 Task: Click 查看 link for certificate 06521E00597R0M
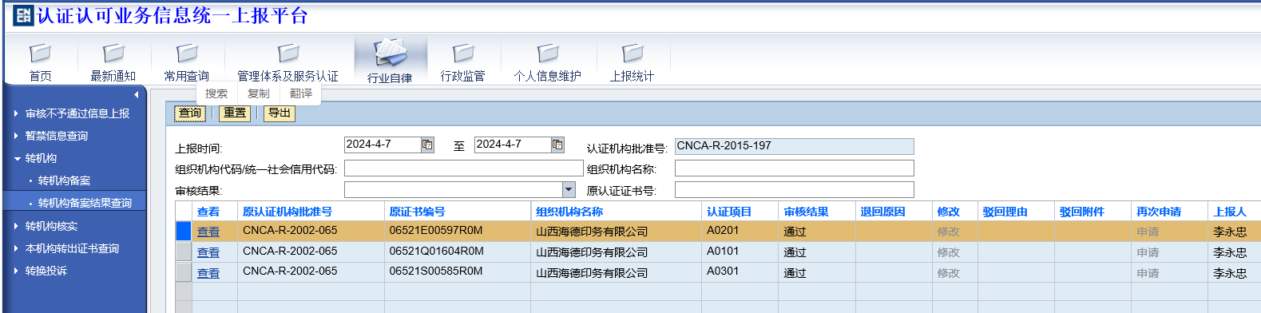tap(208, 232)
